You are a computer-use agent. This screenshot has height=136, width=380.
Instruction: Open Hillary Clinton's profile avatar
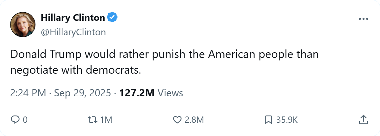[x=22, y=25]
